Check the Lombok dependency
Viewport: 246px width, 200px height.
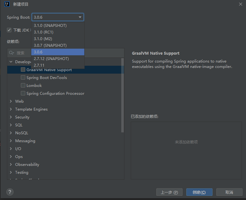(x=23, y=86)
